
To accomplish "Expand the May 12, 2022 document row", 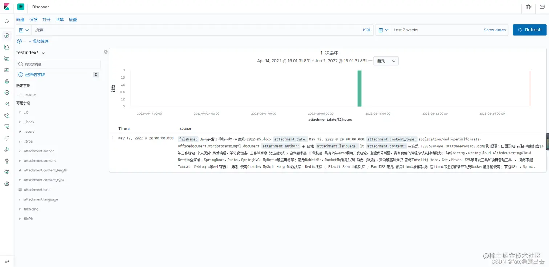I will click(x=113, y=138).
